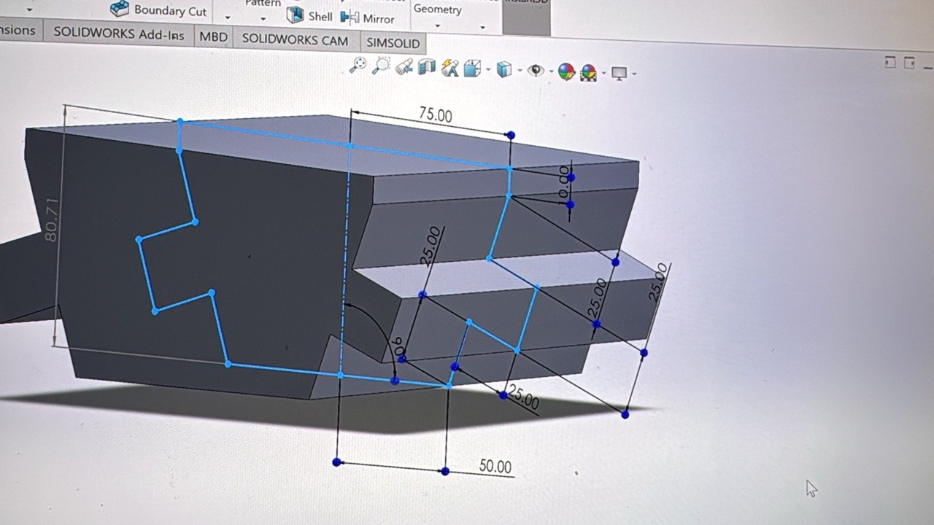Open the Pattern dropdown arrow
934x525 pixels.
click(263, 19)
